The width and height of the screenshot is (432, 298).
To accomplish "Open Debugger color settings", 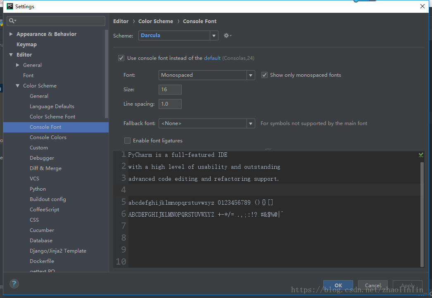I will [42, 158].
